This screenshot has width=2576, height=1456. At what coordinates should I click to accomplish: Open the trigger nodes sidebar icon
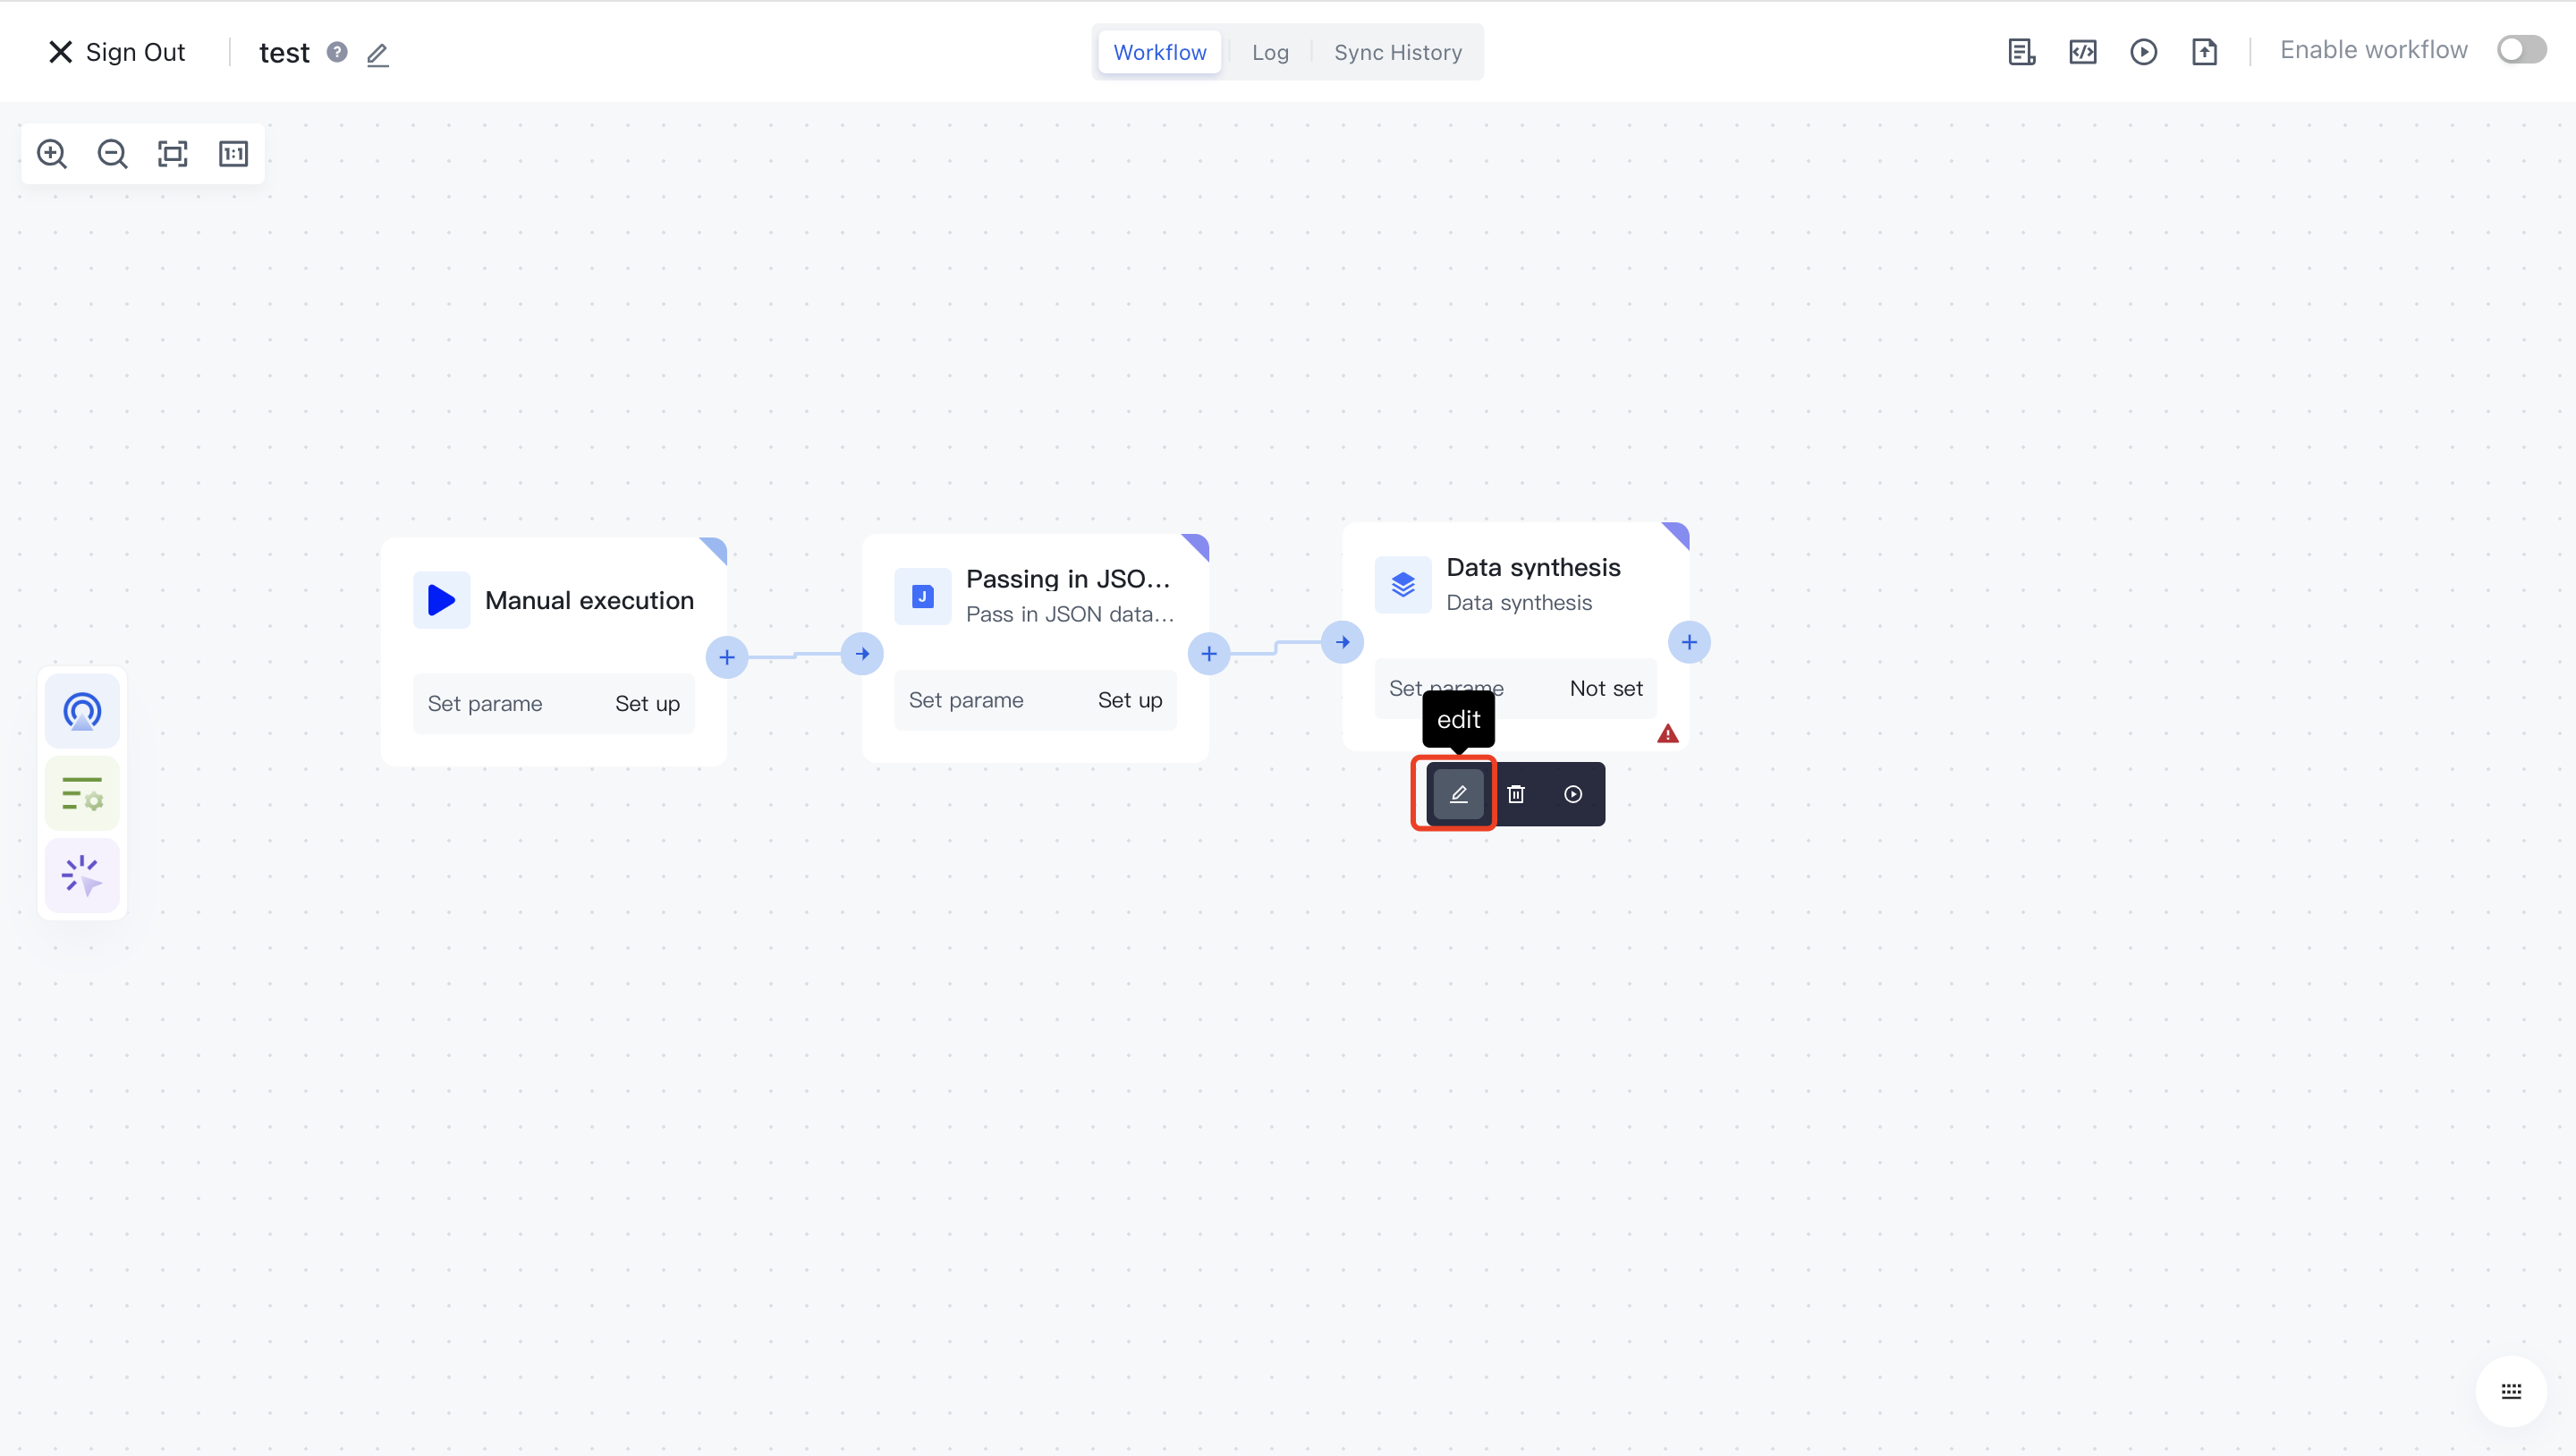[82, 712]
